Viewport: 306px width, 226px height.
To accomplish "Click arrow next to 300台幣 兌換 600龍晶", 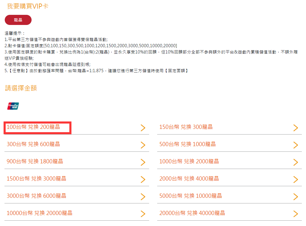I will pos(143,145).
